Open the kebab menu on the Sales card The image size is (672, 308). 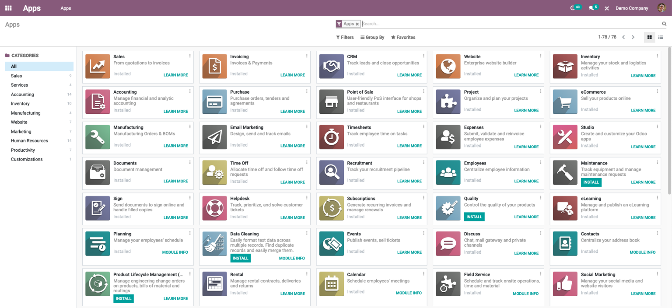pyautogui.click(x=189, y=56)
